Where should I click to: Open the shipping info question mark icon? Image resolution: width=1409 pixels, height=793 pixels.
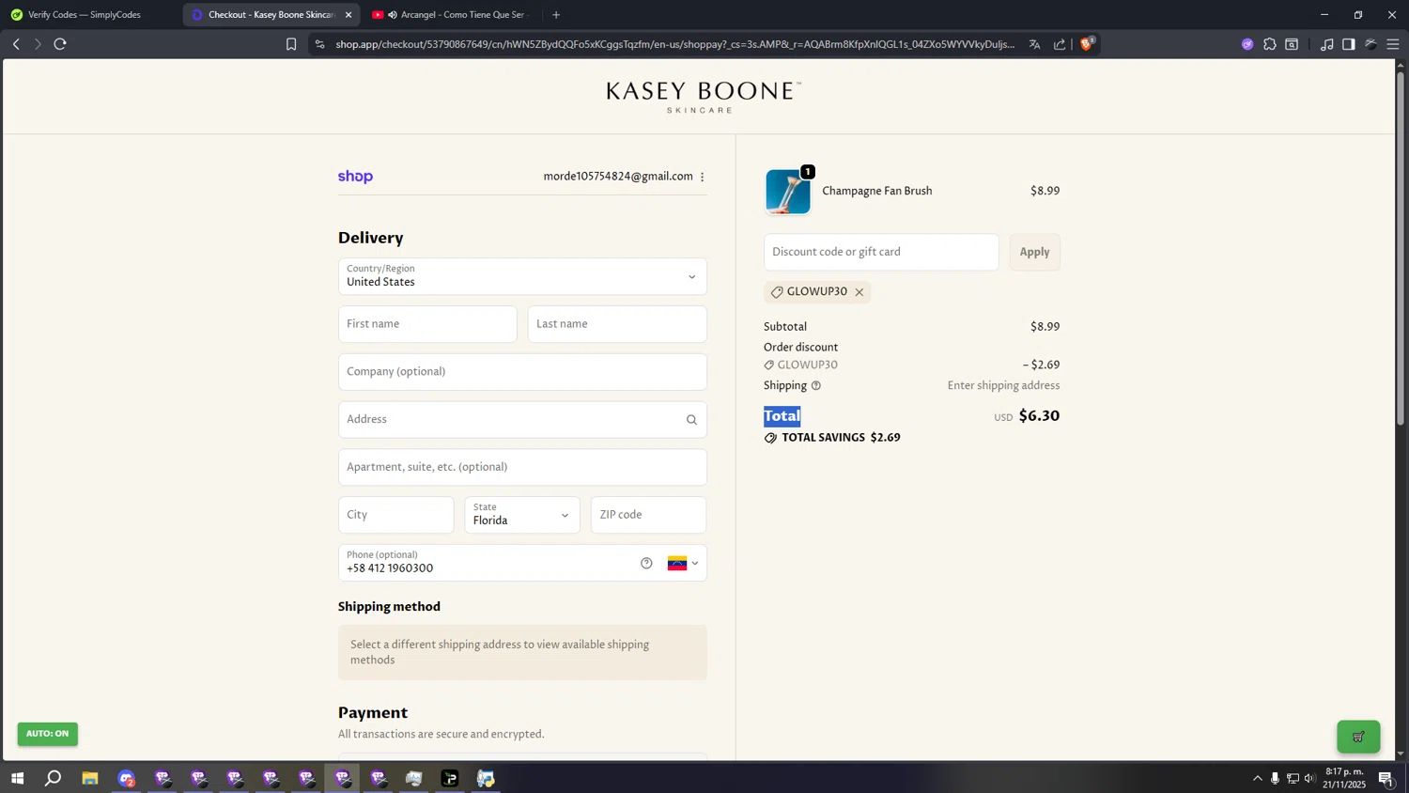[x=816, y=386]
